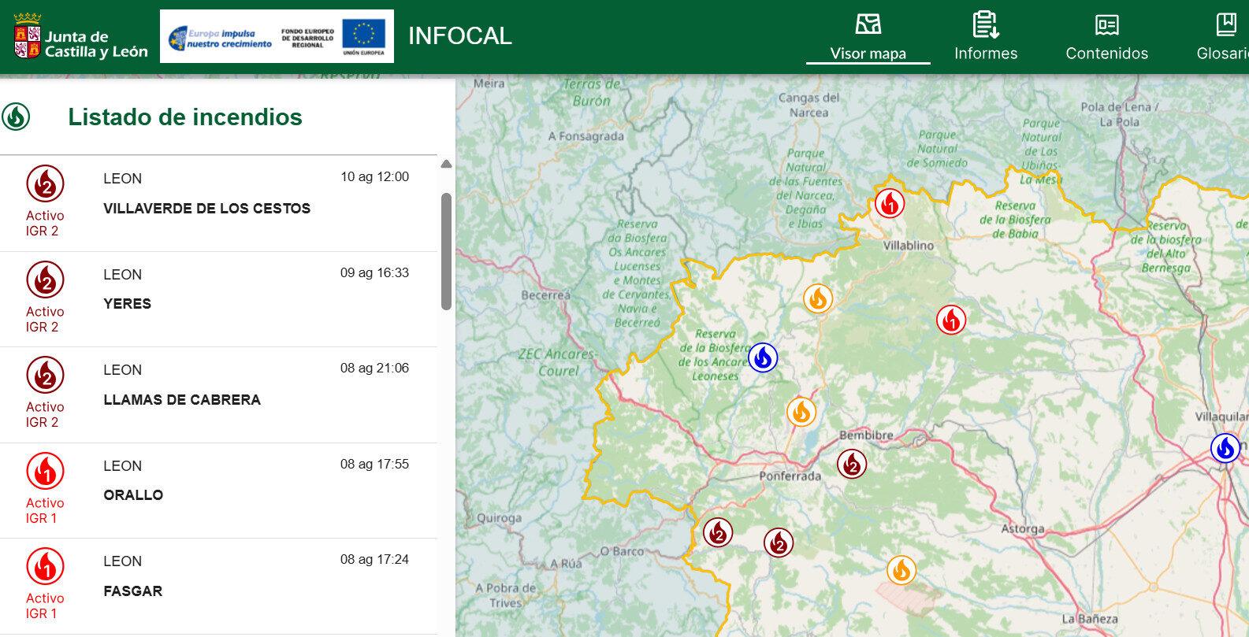Click the IGR 1 icon for ORALLO
Screen dimensions: 1249x637
(45, 472)
